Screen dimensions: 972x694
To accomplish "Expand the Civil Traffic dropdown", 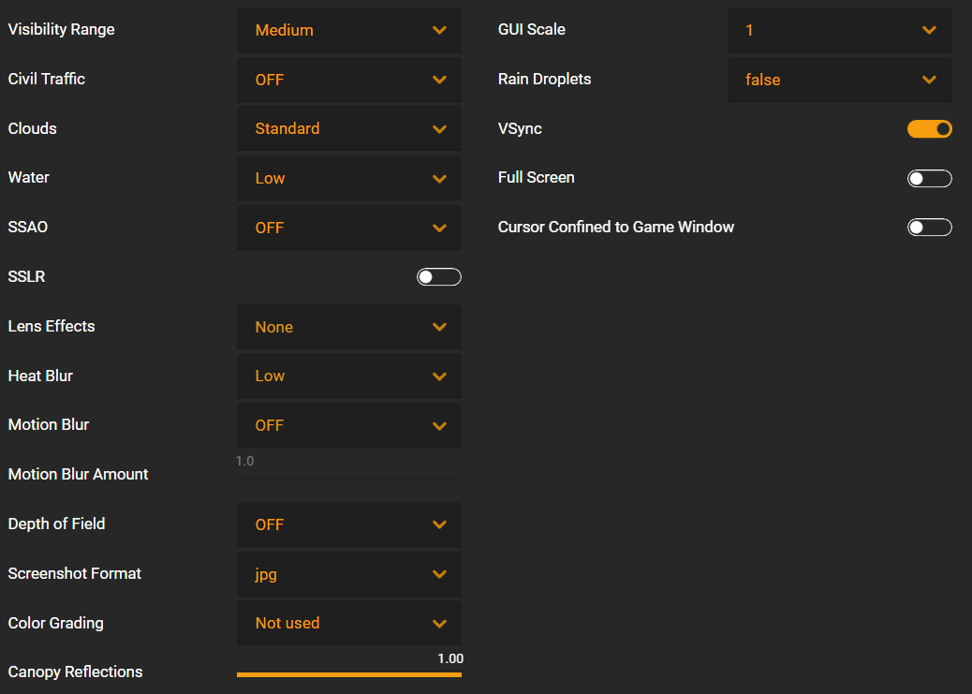I will point(349,80).
